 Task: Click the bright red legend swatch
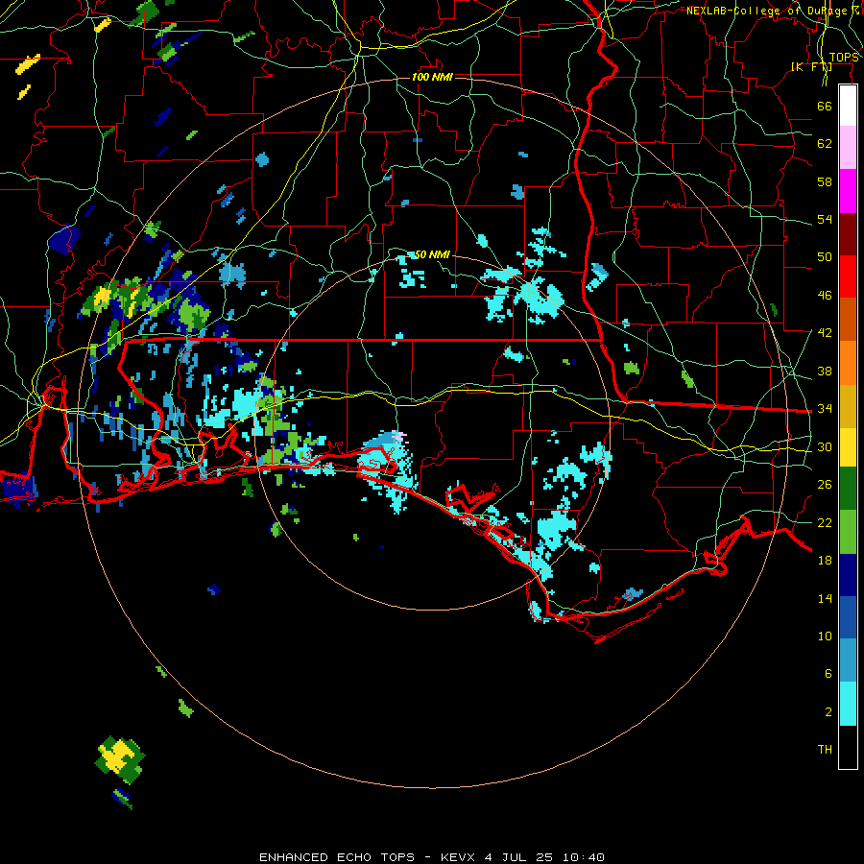848,276
